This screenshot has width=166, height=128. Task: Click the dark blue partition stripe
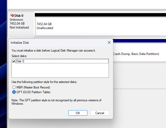(139, 41)
